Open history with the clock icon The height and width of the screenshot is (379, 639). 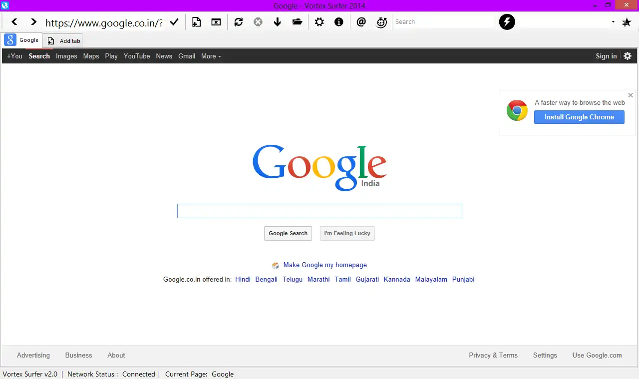[x=381, y=22]
